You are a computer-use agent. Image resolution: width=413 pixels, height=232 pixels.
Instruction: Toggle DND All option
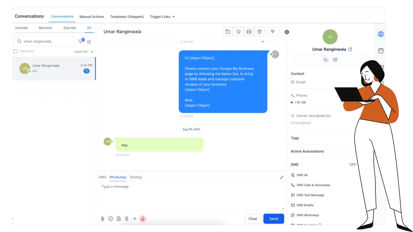pyautogui.click(x=299, y=175)
